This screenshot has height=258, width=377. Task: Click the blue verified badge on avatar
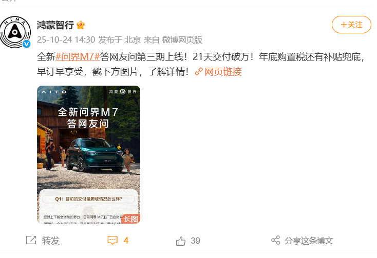[x=26, y=44]
